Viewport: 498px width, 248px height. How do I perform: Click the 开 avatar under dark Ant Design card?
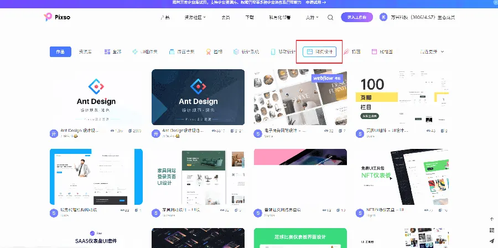[x=155, y=133]
